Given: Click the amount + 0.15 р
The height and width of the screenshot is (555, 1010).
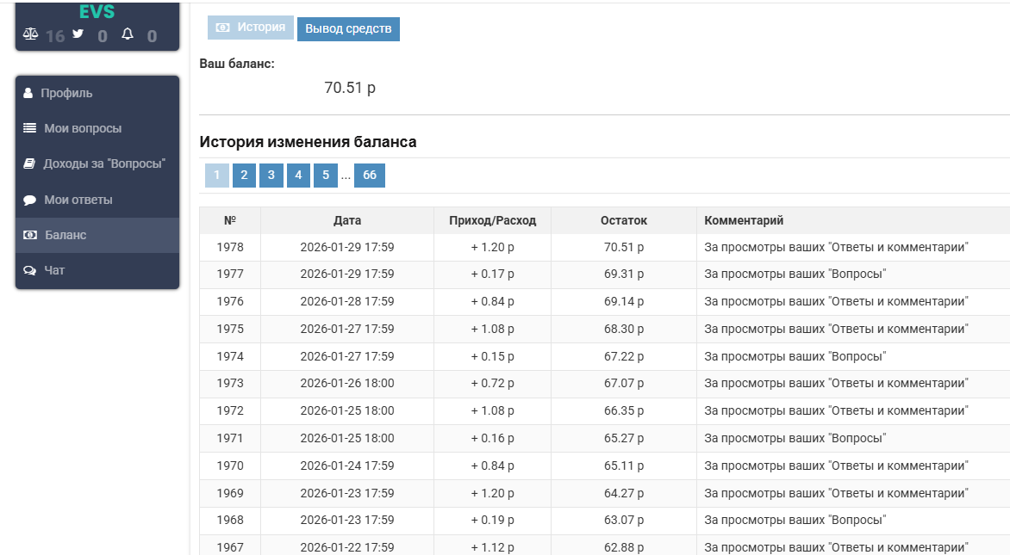Looking at the screenshot, I should tap(493, 356).
